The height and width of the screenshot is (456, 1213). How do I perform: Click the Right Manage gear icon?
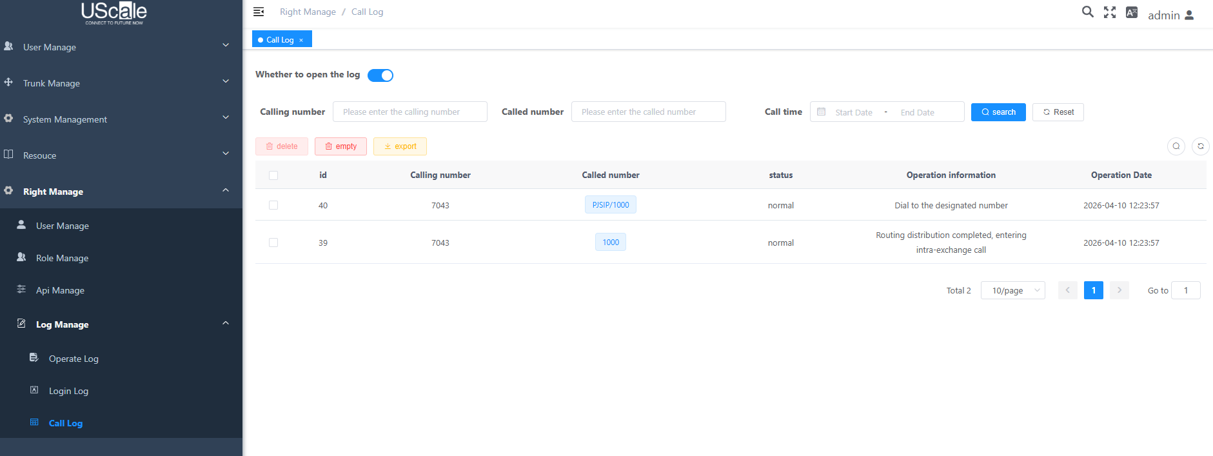tap(8, 191)
